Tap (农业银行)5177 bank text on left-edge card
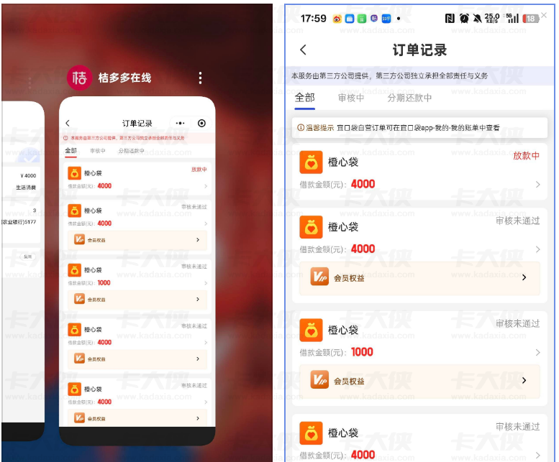Image resolution: width=559 pixels, height=462 pixels. [19, 222]
